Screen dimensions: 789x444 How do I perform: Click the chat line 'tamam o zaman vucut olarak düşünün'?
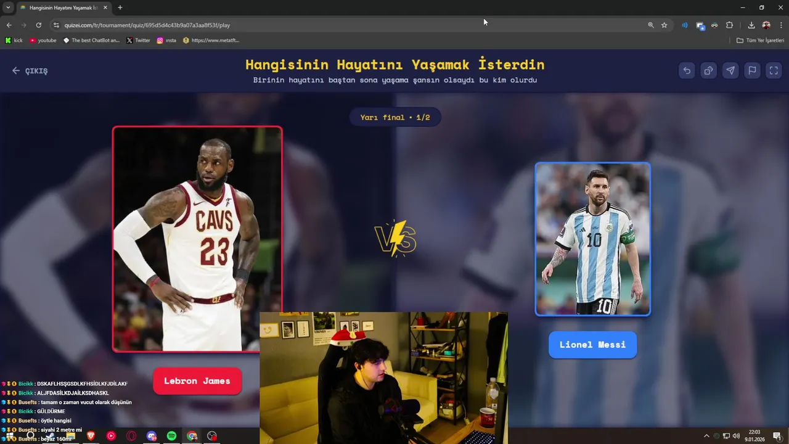click(x=86, y=402)
